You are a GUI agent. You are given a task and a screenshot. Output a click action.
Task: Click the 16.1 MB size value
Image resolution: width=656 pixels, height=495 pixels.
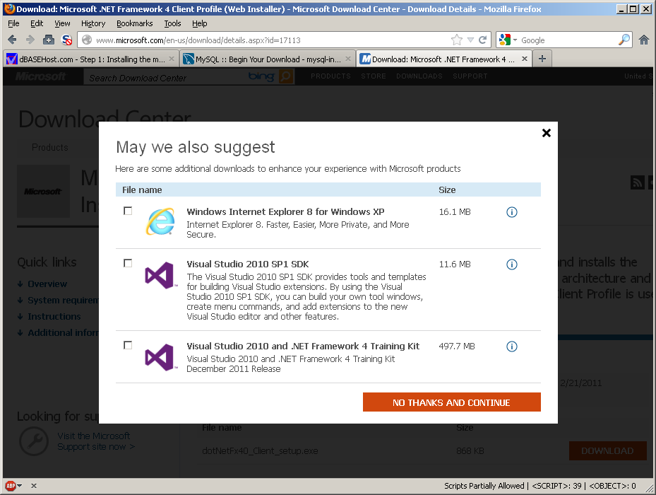click(x=455, y=212)
